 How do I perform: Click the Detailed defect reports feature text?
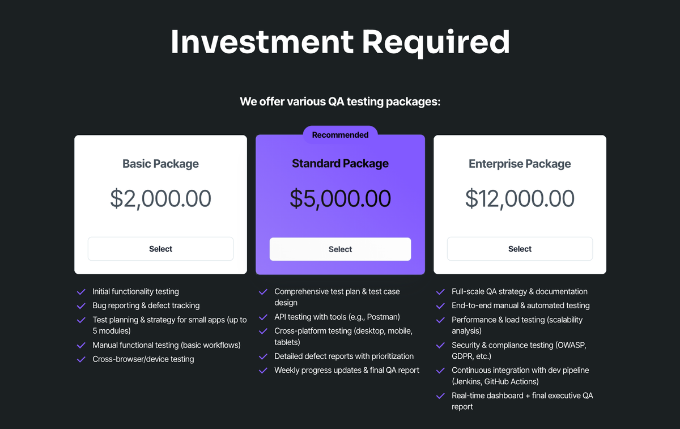coord(344,356)
